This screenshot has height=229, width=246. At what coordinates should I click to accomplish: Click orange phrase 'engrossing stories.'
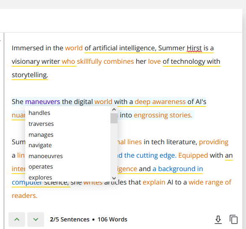163,115
